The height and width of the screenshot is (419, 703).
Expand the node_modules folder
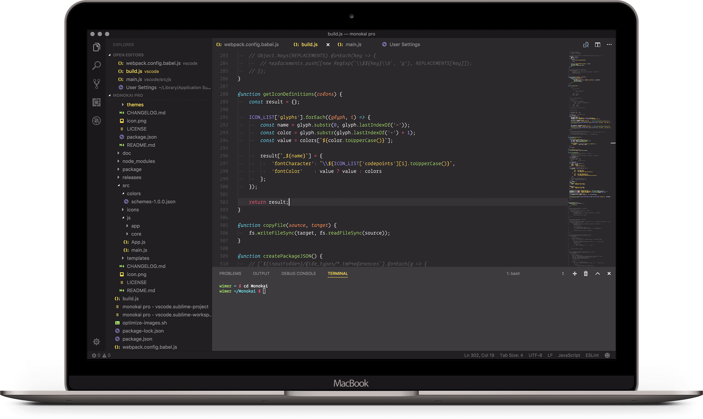[138, 161]
